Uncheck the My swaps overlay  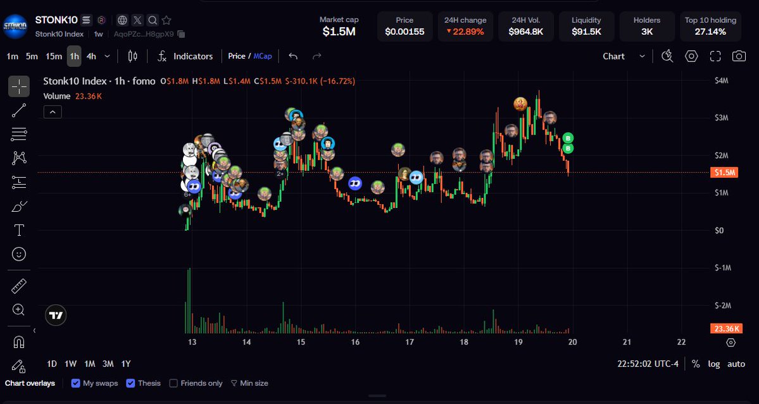tap(75, 383)
